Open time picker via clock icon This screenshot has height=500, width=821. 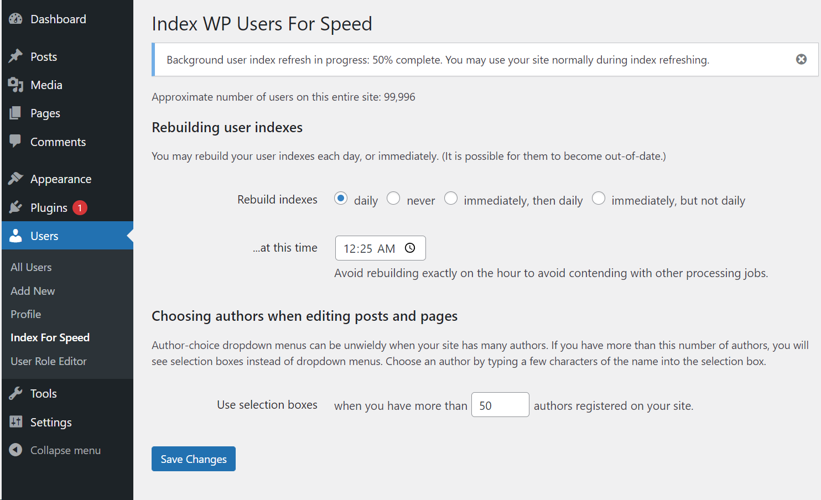[410, 248]
